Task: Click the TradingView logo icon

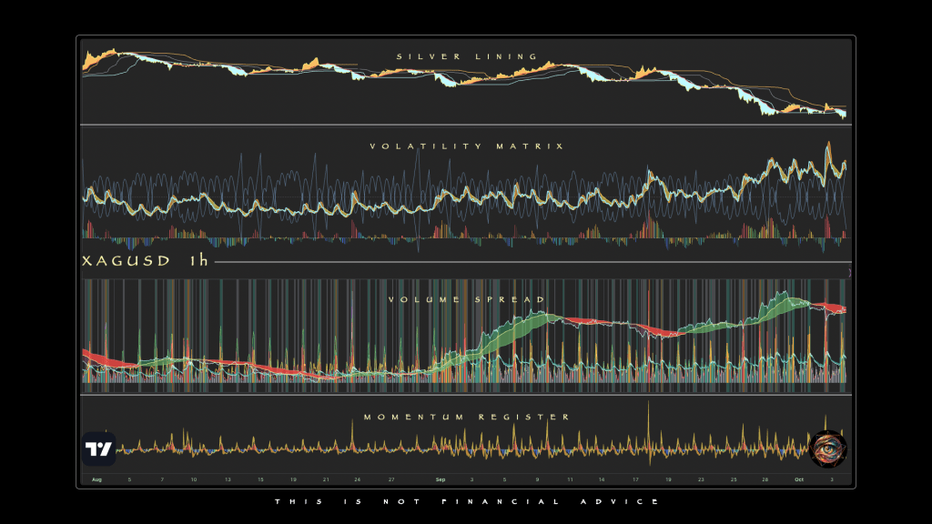Action: [98, 449]
